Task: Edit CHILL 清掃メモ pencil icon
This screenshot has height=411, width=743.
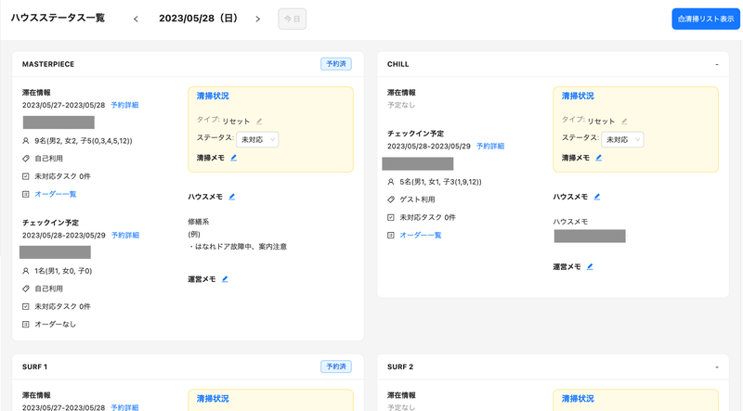Action: (x=598, y=158)
